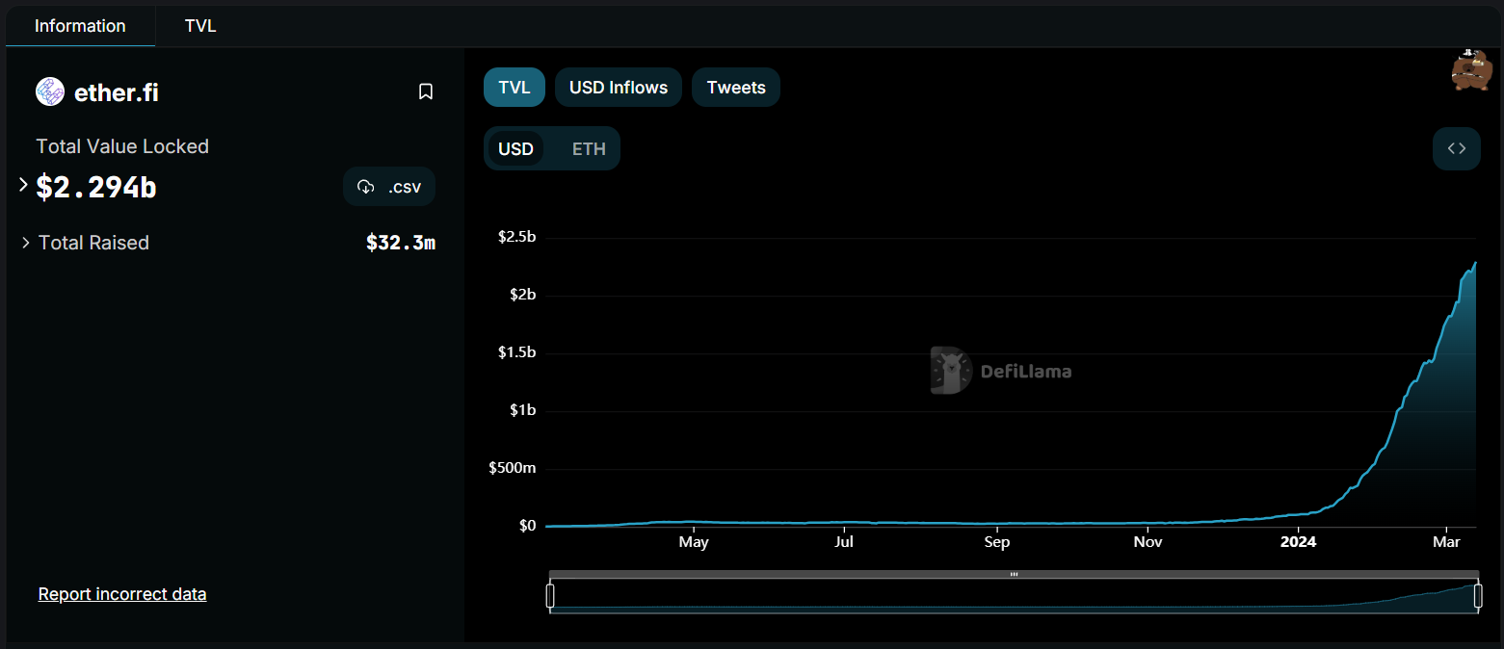Switch to the TVL tab
The width and height of the screenshot is (1504, 649).
(200, 26)
